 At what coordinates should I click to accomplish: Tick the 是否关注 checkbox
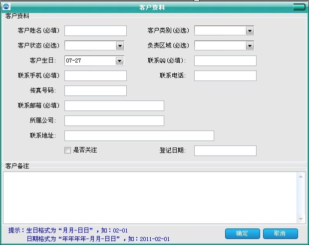(67, 150)
